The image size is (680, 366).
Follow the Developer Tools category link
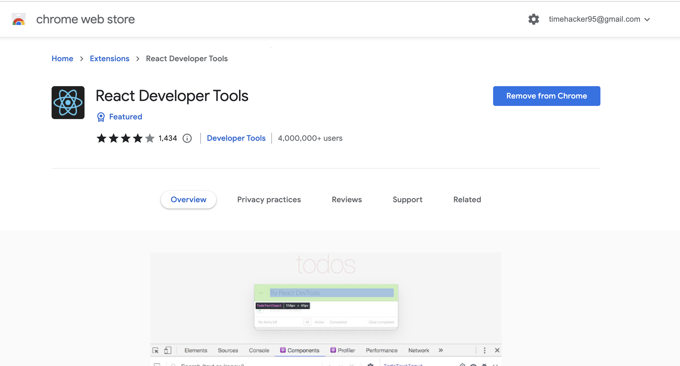pyautogui.click(x=236, y=138)
